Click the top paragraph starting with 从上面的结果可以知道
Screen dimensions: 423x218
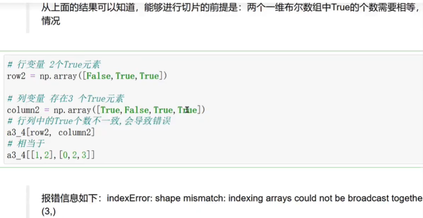(230, 8)
